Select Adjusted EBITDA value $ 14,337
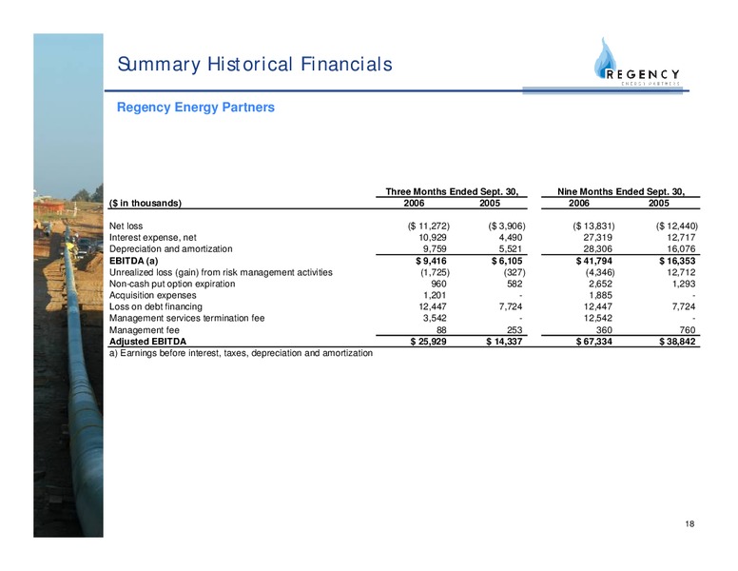 (x=504, y=342)
